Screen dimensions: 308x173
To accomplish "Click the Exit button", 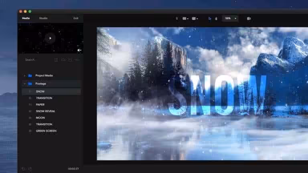I will (x=76, y=18).
